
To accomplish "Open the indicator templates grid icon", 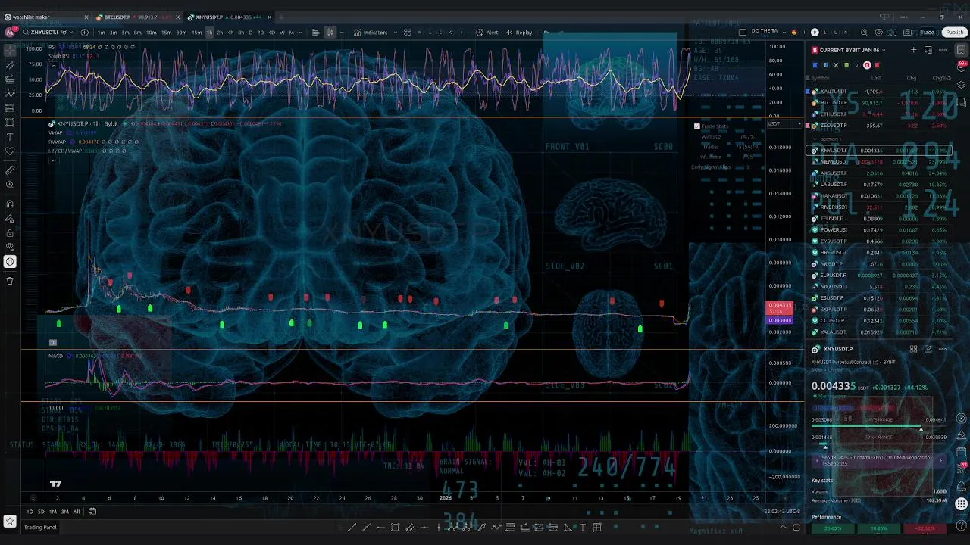I will point(407,33).
